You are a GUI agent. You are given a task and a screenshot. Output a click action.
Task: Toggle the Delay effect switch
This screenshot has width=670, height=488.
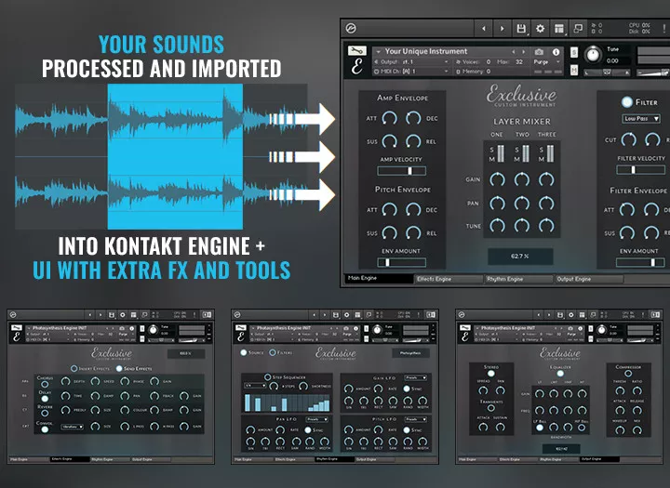[45, 399]
